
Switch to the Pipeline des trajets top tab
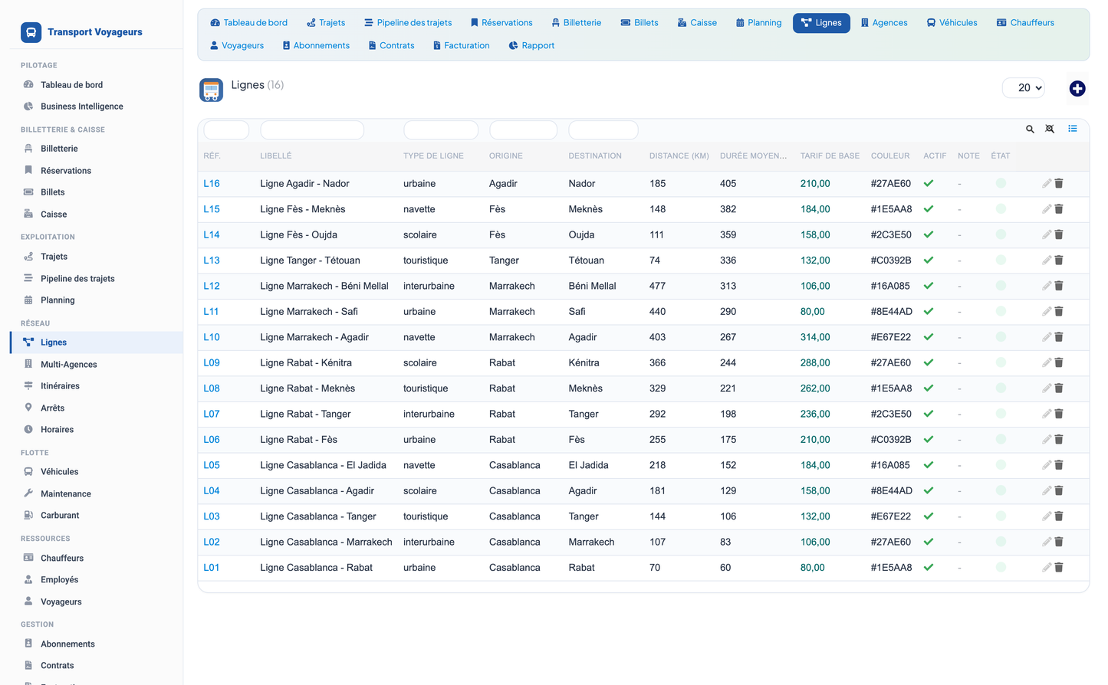(x=408, y=23)
